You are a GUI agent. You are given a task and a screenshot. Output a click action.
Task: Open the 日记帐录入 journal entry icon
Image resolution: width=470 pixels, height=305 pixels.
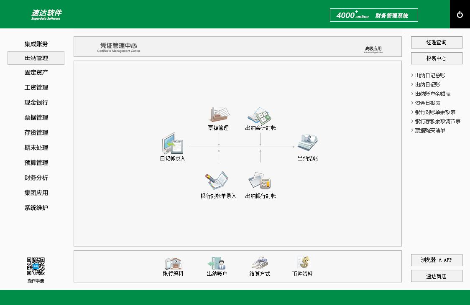coord(172,144)
